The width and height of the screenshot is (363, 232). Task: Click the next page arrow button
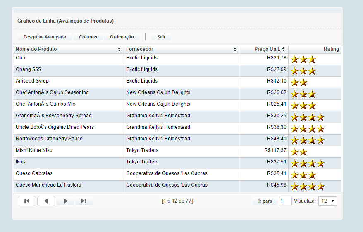[65, 201]
